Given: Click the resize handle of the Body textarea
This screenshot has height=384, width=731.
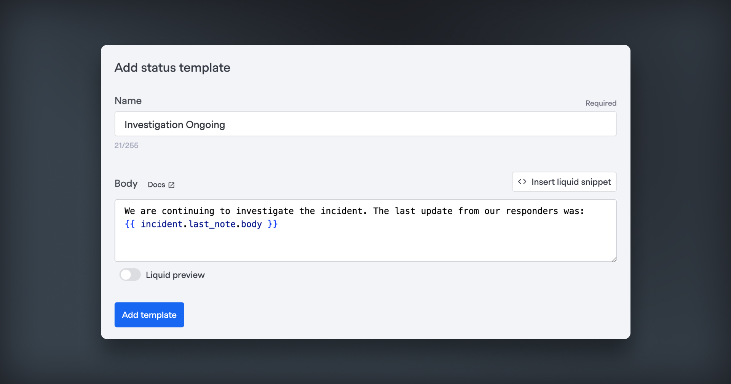Looking at the screenshot, I should tap(613, 259).
